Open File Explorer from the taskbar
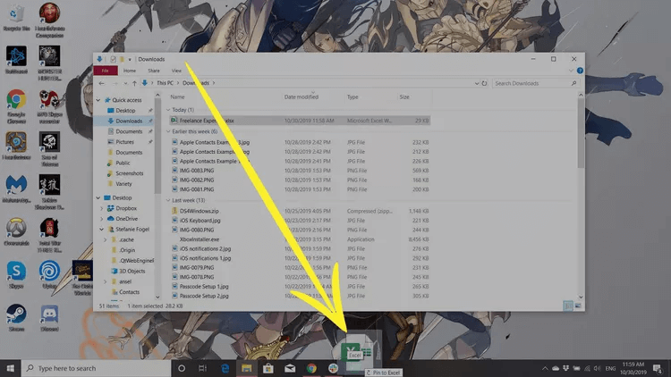 coord(247,368)
